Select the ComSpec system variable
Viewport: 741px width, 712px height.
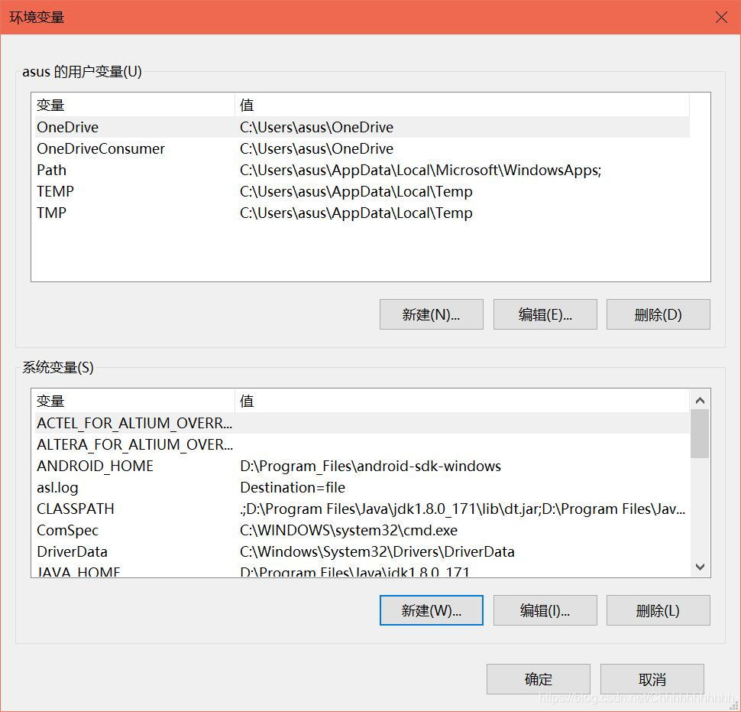click(362, 530)
